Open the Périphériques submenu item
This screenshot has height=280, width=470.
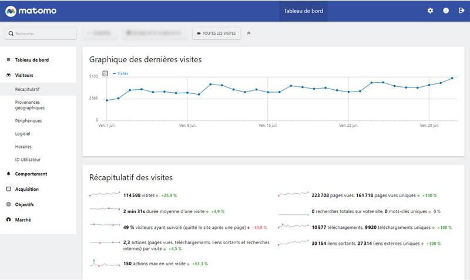[x=28, y=120]
